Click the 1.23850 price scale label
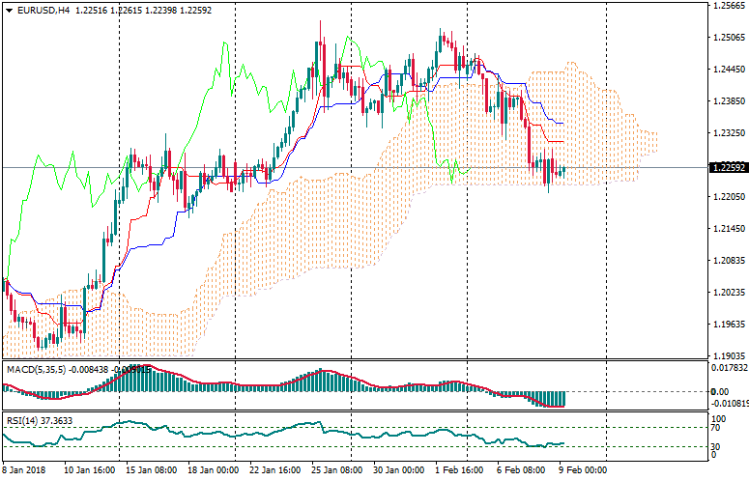The height and width of the screenshot is (481, 749). (x=728, y=101)
